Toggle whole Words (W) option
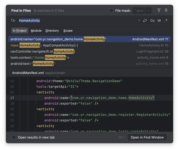The width and height of the screenshot is (179, 150). pos(159,20)
